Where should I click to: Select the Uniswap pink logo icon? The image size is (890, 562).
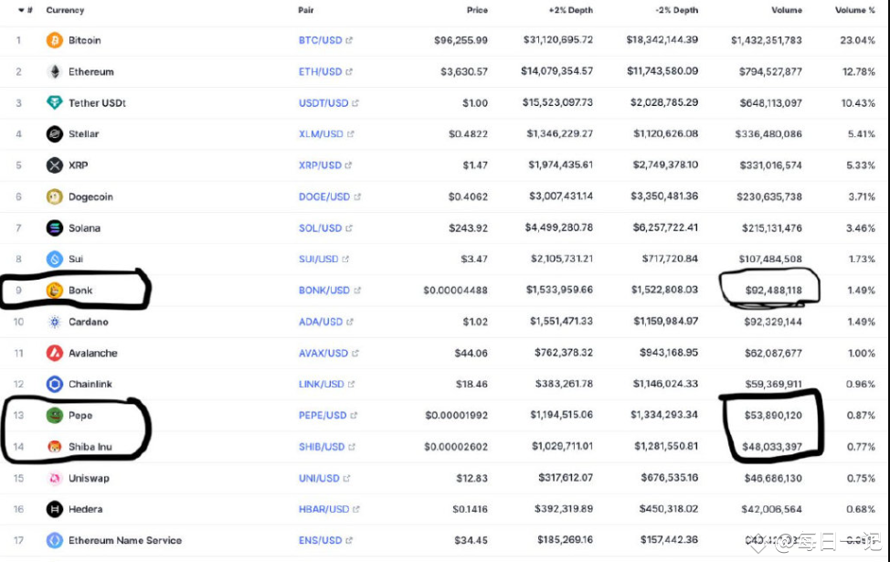(55, 478)
